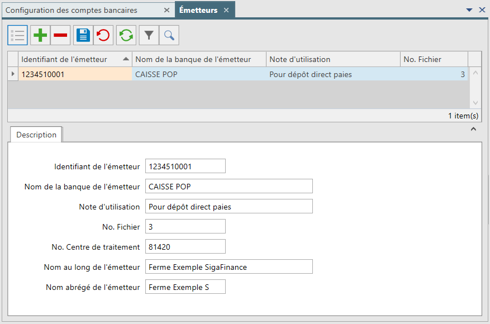Click the Nom abrégé de l'émetteur field
This screenshot has width=490, height=324.
[185, 287]
